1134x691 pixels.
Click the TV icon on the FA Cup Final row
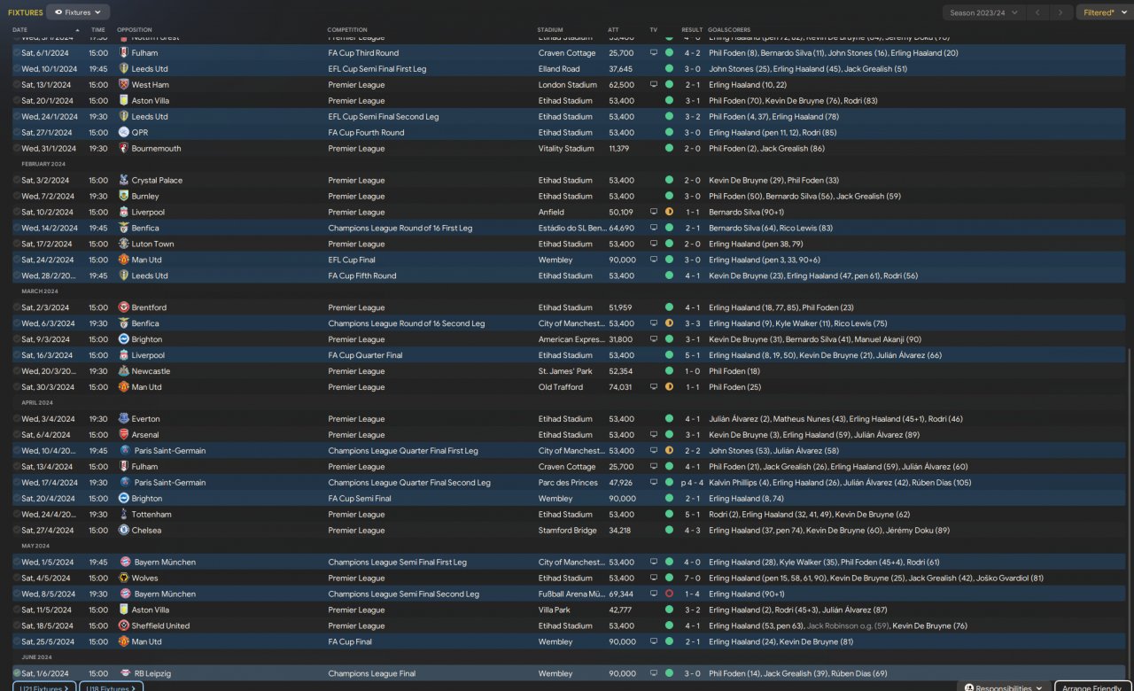654,642
